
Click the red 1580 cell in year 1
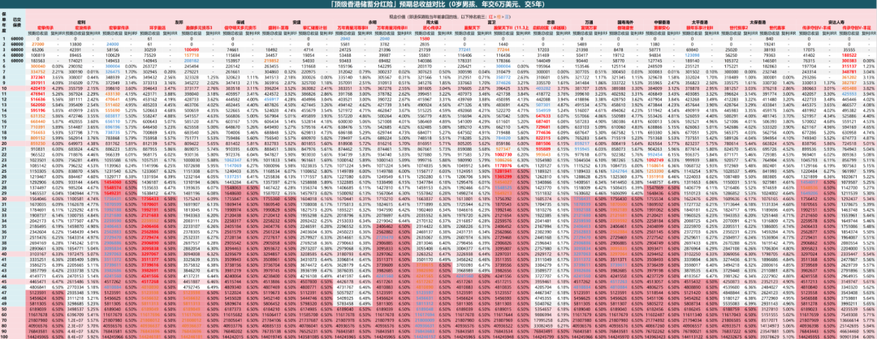(426, 37)
